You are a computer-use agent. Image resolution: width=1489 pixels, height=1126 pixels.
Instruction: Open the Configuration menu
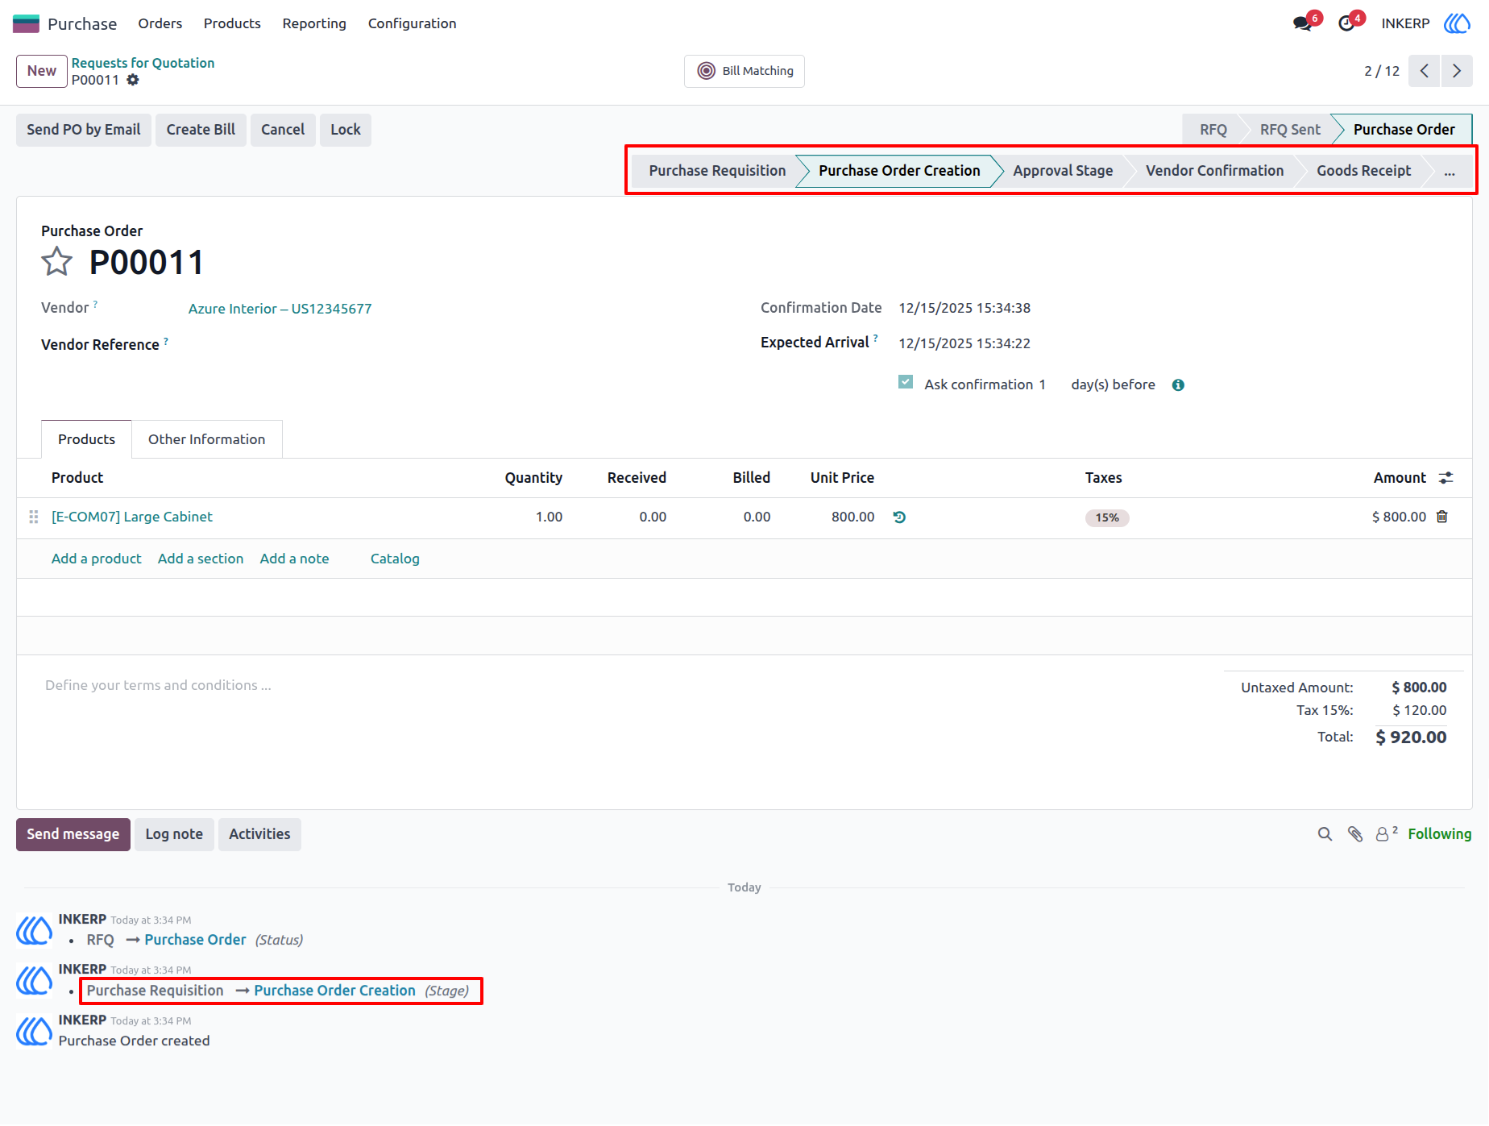(x=413, y=23)
